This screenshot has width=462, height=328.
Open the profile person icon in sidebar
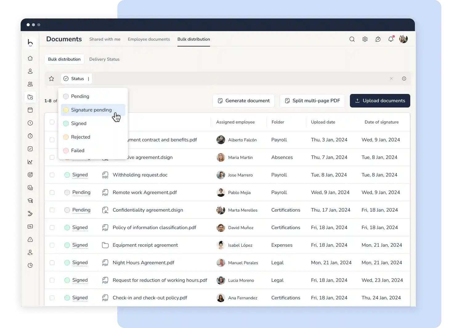point(30,71)
